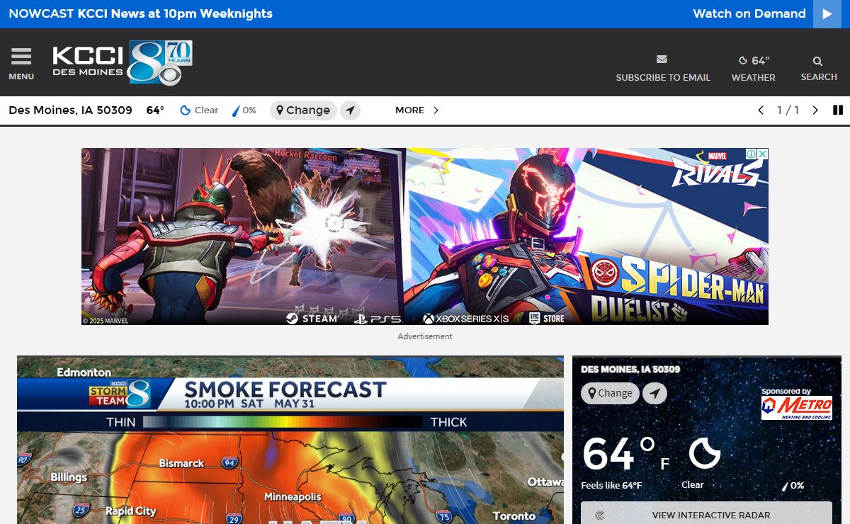Pause the alert ticker
Image resolution: width=850 pixels, height=524 pixels.
point(838,110)
